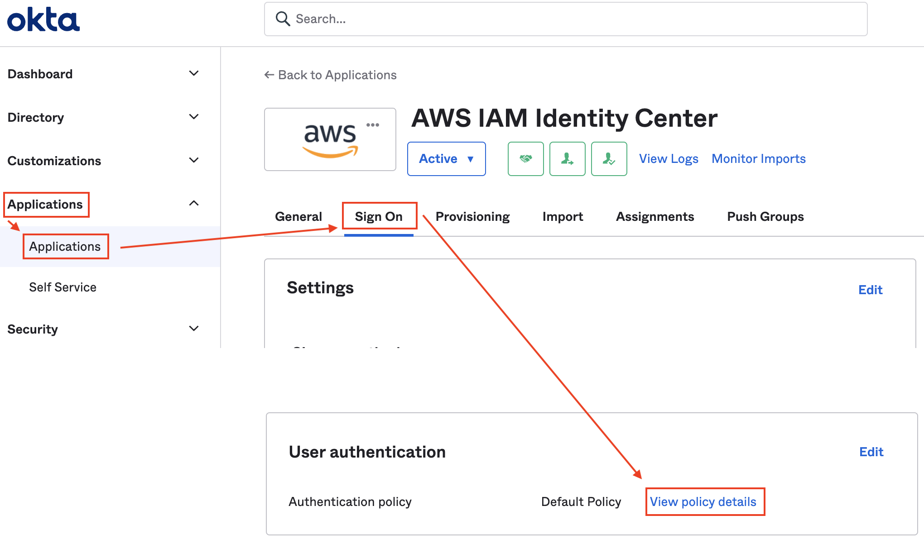
Task: Click the Applications sidebar section header
Action: [x=45, y=205]
